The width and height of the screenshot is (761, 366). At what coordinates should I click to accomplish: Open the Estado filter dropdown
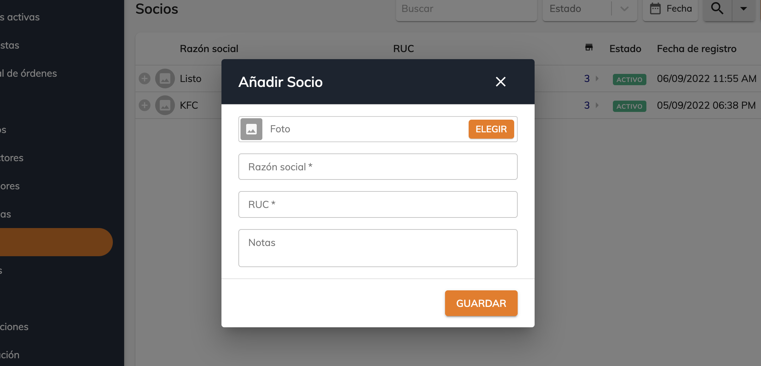click(590, 9)
